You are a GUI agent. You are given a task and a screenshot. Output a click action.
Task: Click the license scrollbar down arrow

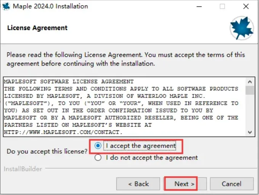250,132
